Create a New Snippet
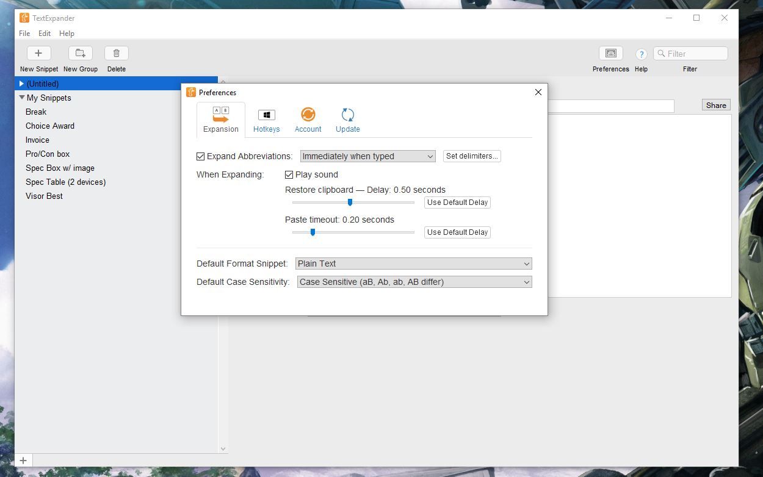The image size is (763, 477). (x=38, y=58)
